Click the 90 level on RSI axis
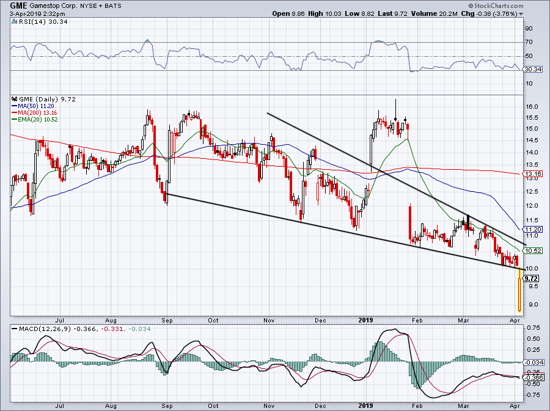The image size is (550, 411). pyautogui.click(x=529, y=29)
